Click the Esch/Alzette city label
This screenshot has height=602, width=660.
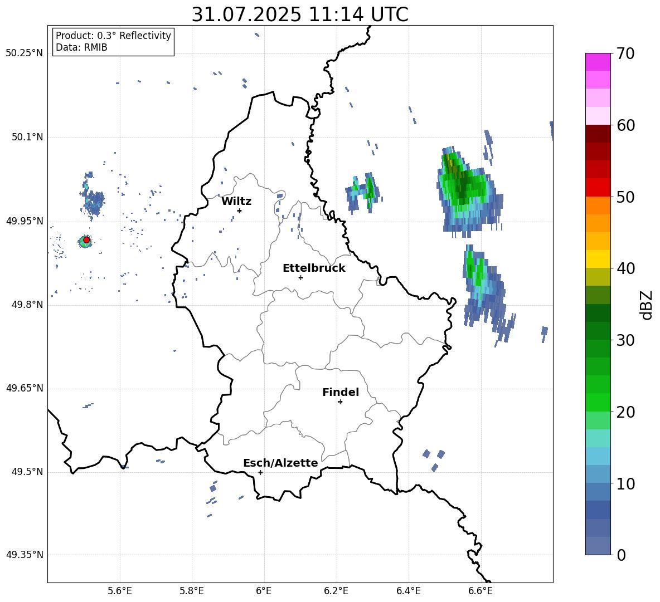click(x=280, y=463)
